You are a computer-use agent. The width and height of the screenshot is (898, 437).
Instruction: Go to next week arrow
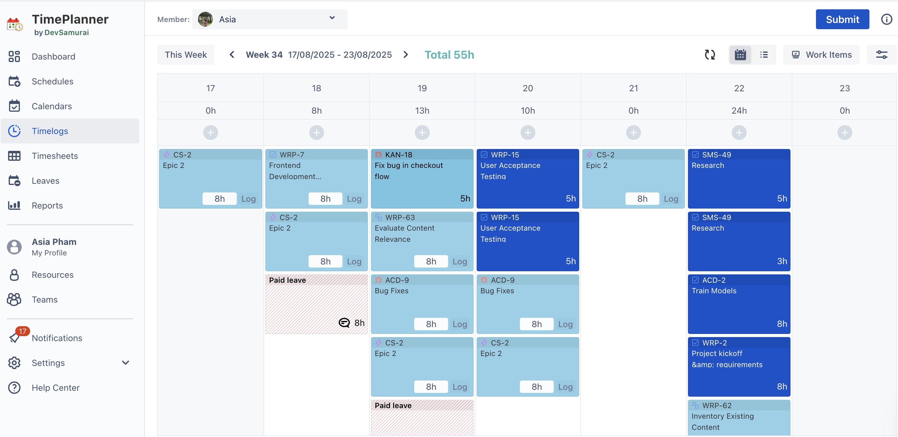click(x=405, y=55)
